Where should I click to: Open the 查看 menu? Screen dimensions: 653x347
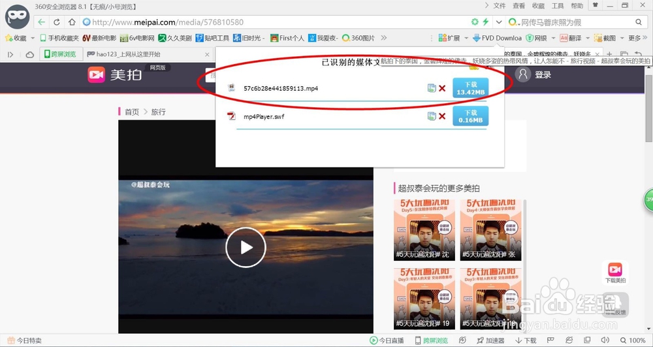[519, 6]
